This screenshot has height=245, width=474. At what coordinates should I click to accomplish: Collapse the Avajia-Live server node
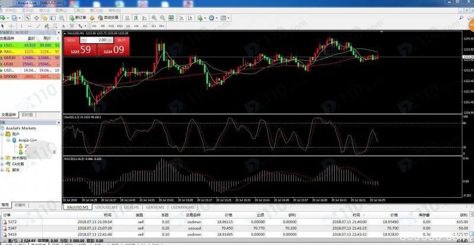coord(8,140)
